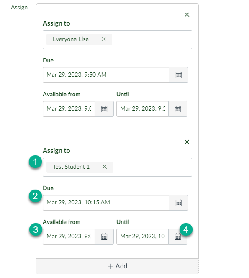Delete the Test Student 1 assignment section

pos(187,142)
